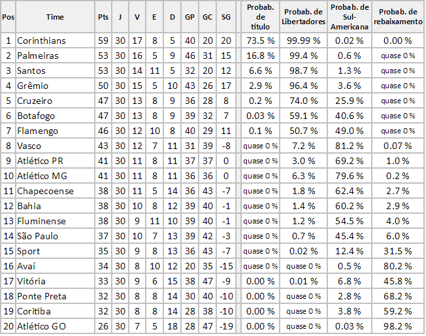Select the Probab. de Libertadores header
Screen dimensions: 426x336
click(x=303, y=17)
